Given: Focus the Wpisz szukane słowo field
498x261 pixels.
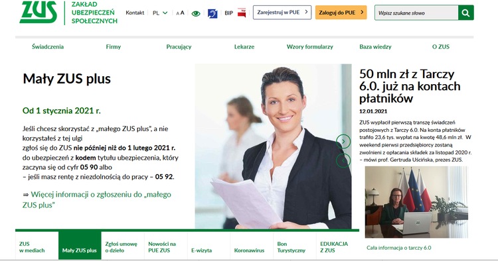Looking at the screenshot, I should point(416,13).
